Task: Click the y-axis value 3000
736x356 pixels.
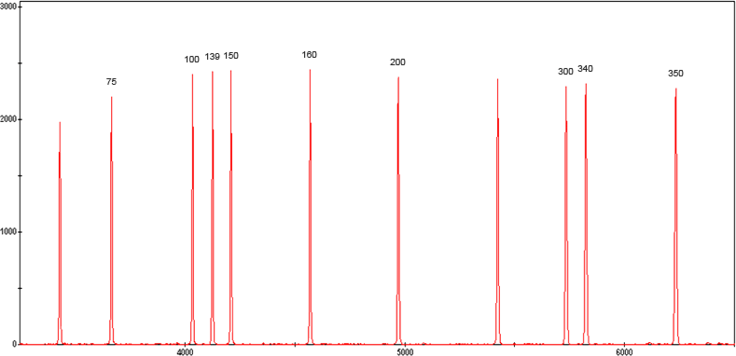Action: pos(9,7)
